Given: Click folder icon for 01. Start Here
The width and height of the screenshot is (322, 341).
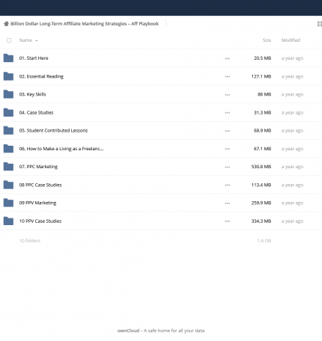Looking at the screenshot, I should [x=8, y=58].
